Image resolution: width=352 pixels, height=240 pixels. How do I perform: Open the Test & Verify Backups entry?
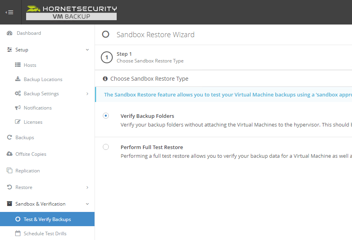pyautogui.click(x=44, y=219)
